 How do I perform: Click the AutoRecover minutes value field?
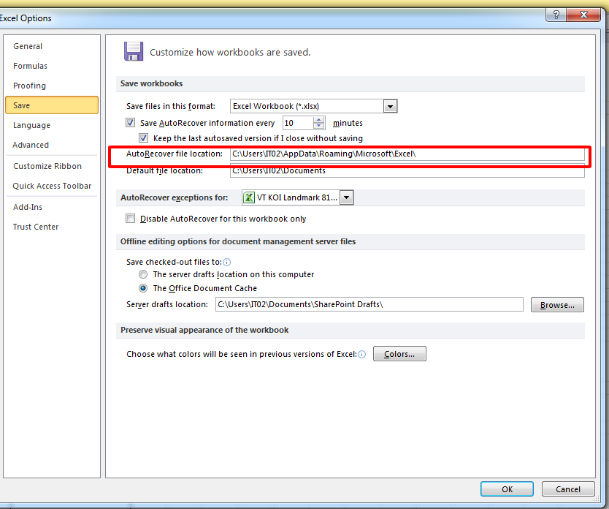coord(298,123)
